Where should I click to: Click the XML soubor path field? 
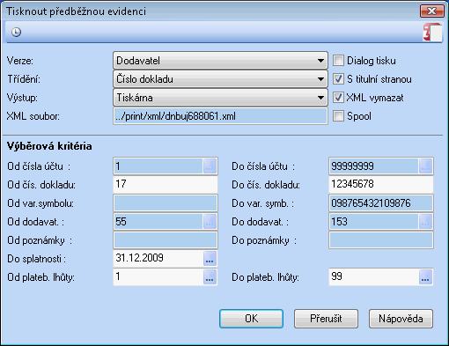point(220,116)
